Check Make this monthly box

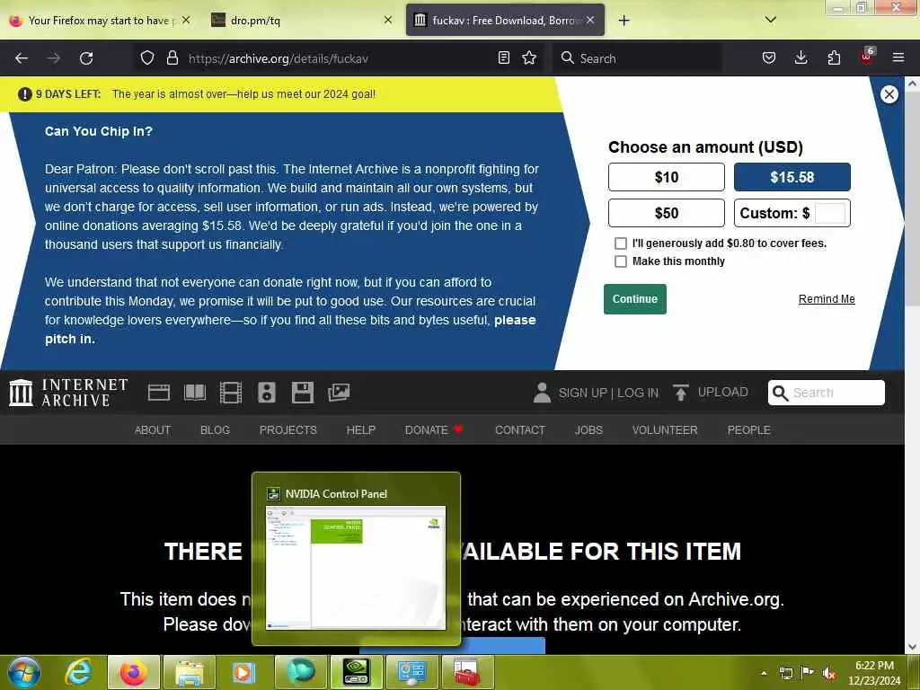[620, 261]
